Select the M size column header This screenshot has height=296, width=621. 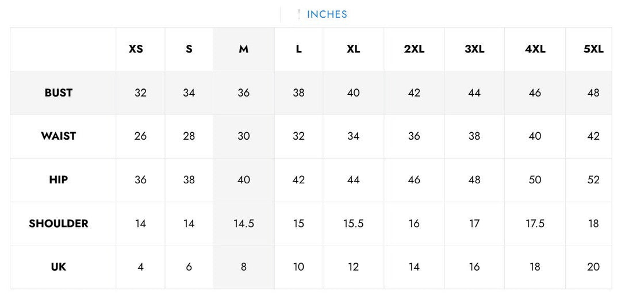[x=244, y=49]
